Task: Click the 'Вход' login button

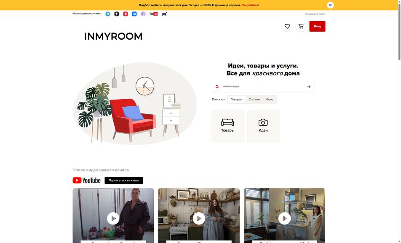Action: [317, 27]
